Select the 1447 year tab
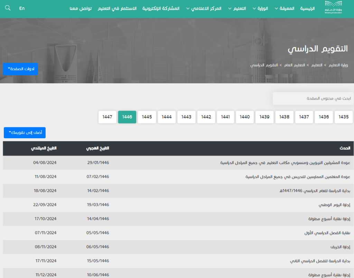This screenshot has width=354, height=278. 108,117
